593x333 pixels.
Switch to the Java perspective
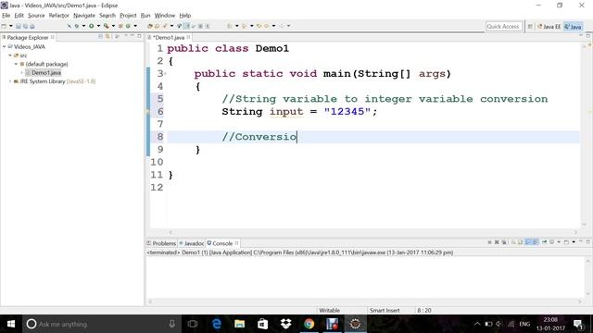click(x=573, y=27)
